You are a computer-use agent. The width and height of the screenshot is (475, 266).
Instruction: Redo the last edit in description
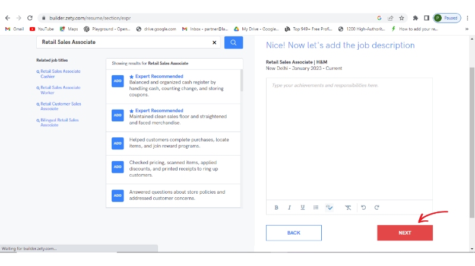click(376, 207)
